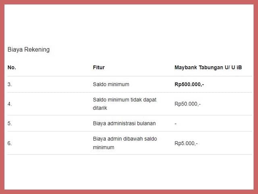Select the 'Rp500.000,-' value

189,84
